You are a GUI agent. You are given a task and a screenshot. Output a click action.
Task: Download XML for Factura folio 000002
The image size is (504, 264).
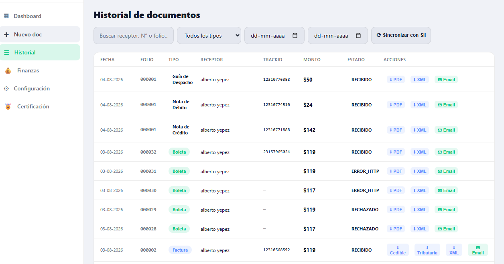tap(454, 250)
